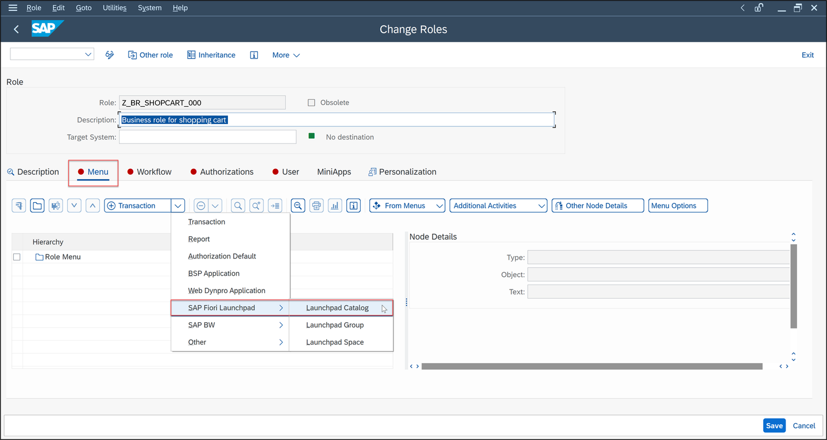Click the bar chart icon
The image size is (827, 440).
click(x=335, y=206)
